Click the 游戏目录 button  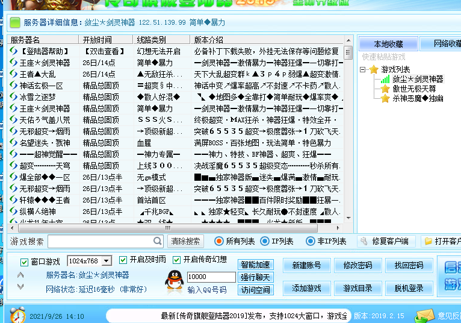click(x=358, y=288)
